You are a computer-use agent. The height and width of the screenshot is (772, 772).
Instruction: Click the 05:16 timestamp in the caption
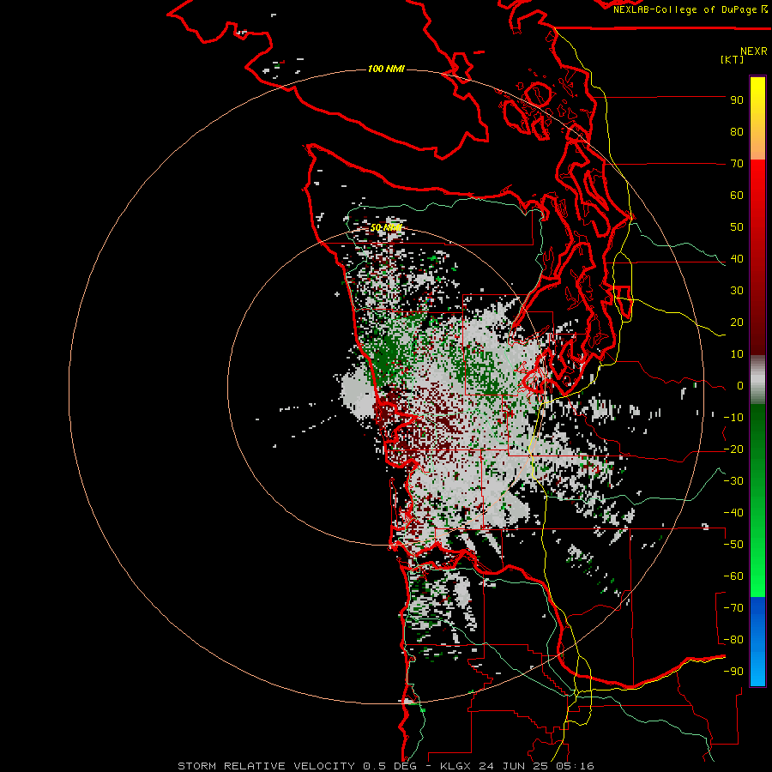pyautogui.click(x=575, y=766)
